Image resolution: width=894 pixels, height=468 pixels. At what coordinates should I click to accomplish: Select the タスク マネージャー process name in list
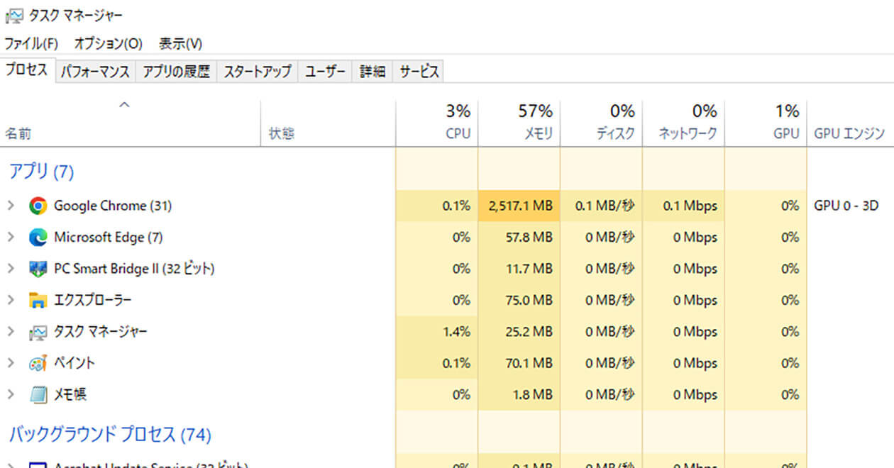(x=101, y=331)
